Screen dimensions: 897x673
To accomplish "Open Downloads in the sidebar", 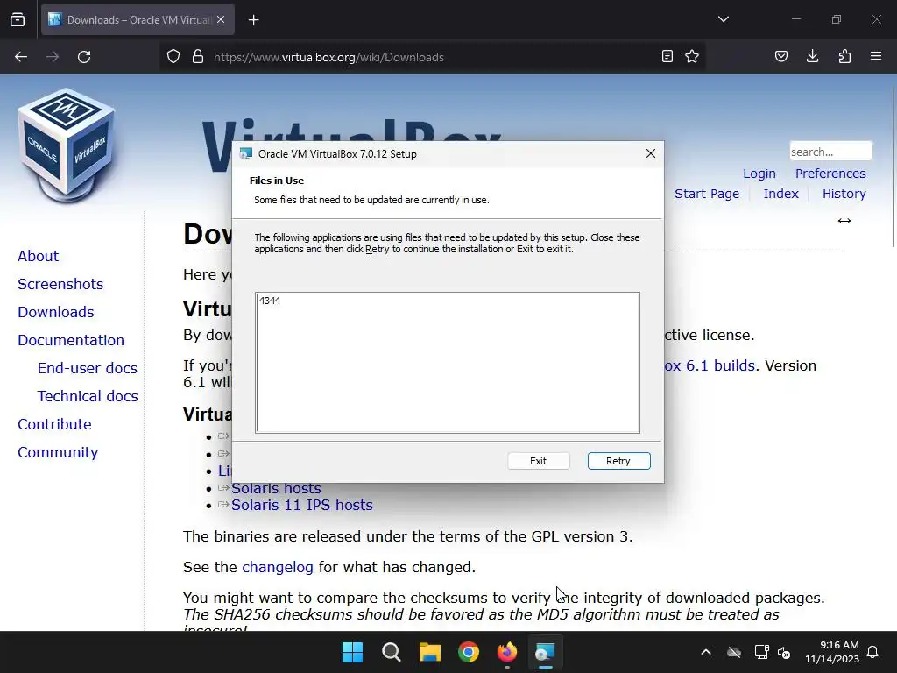I will (55, 312).
